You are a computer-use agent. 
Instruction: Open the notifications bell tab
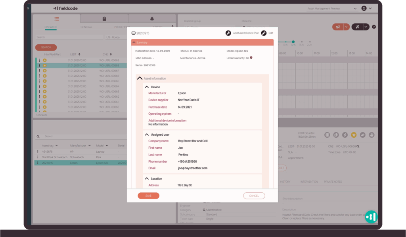point(152,19)
